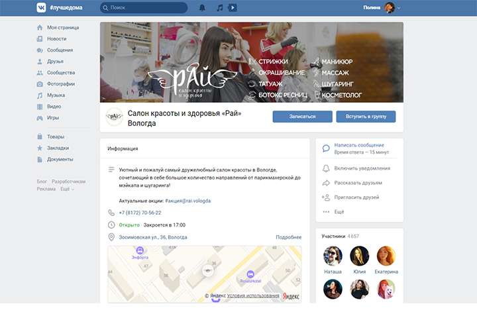The image size is (477, 318).
Task: Open the music note icon in header
Action: pos(220,7)
